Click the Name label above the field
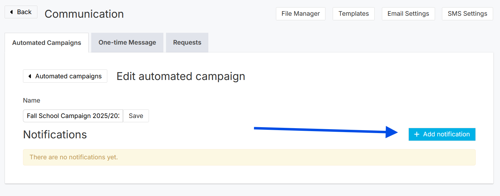 click(x=31, y=101)
